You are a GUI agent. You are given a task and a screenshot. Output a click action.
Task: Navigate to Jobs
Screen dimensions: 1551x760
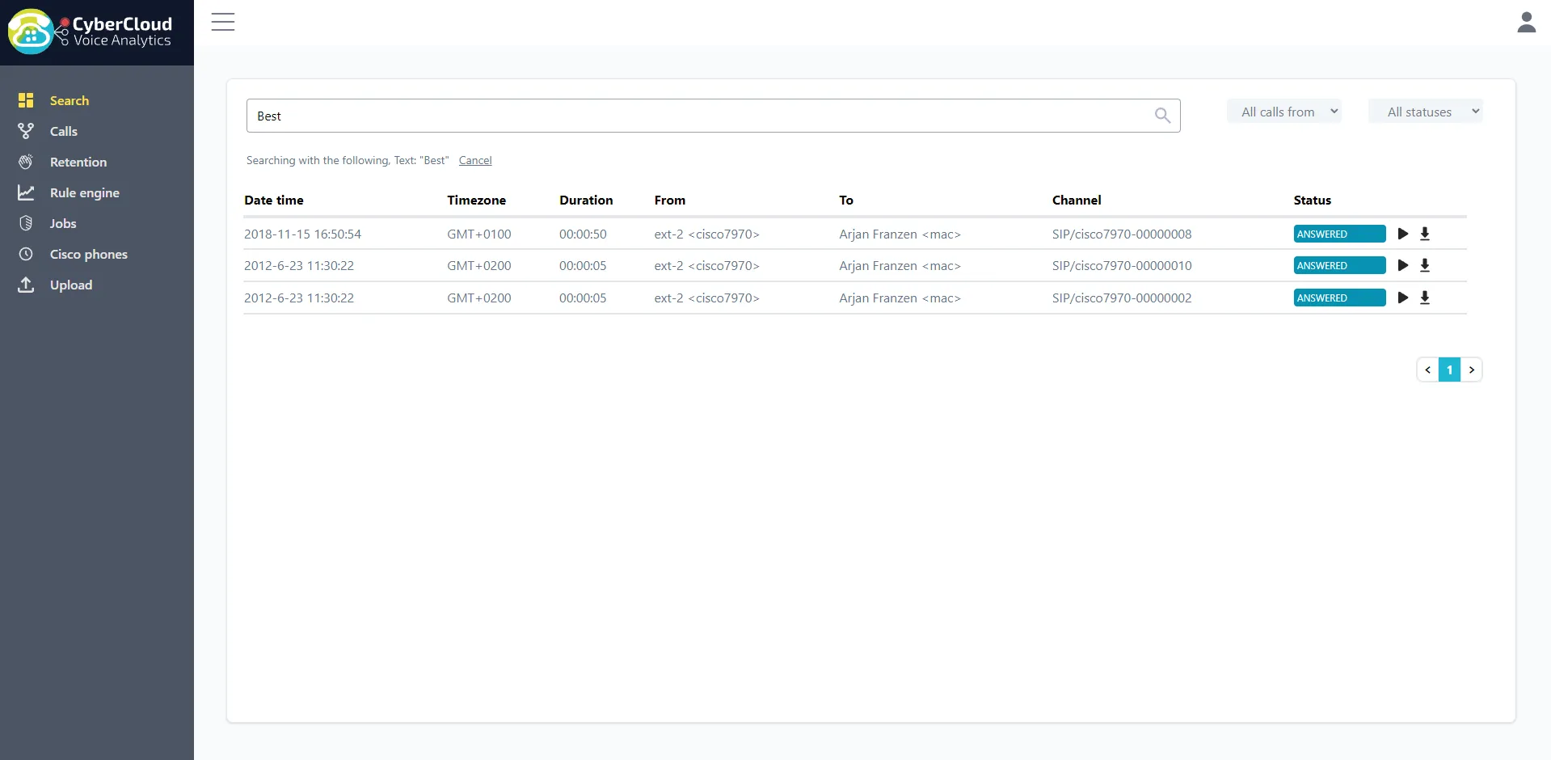(x=63, y=223)
